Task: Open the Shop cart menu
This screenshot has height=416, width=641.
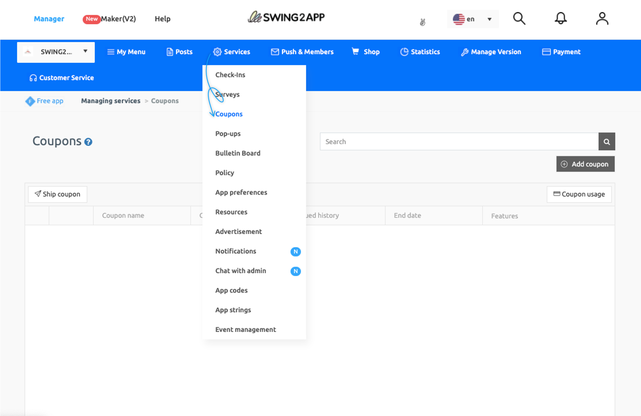Action: click(x=366, y=52)
